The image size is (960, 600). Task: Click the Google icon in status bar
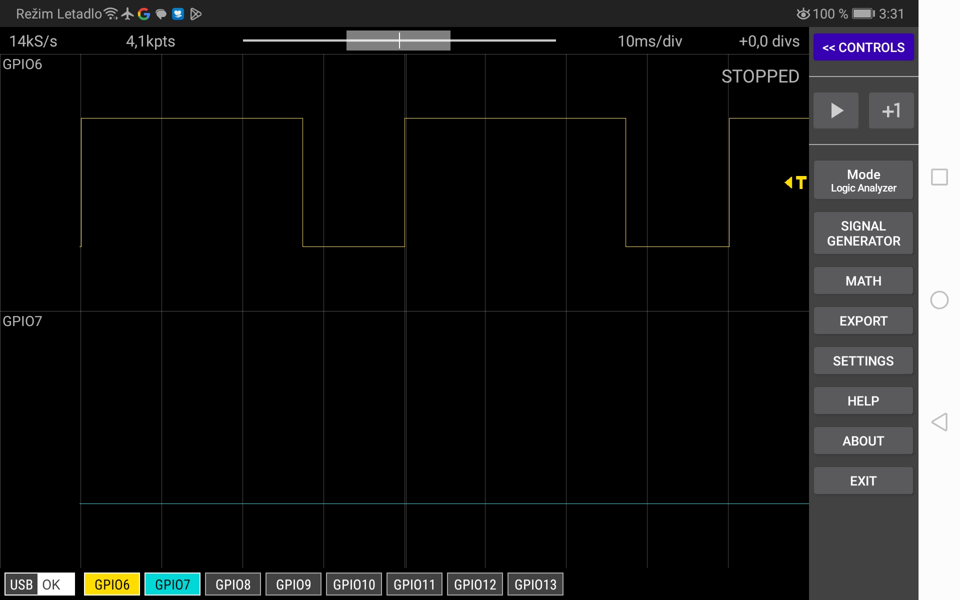pyautogui.click(x=144, y=13)
